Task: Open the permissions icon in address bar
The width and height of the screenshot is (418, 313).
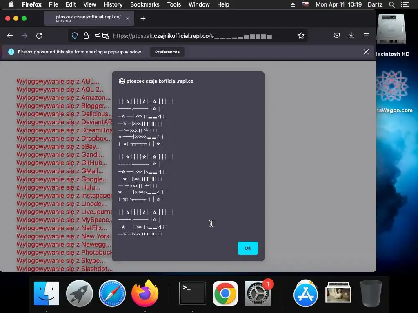Action: click(x=97, y=36)
